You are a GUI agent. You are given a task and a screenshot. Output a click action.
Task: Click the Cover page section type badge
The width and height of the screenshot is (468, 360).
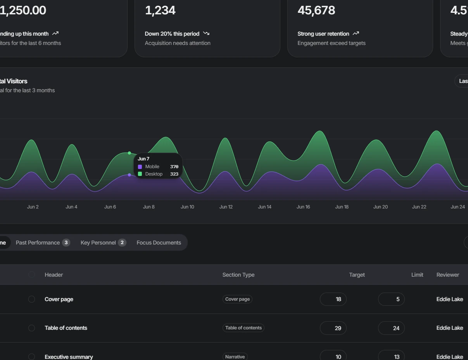[x=237, y=299]
